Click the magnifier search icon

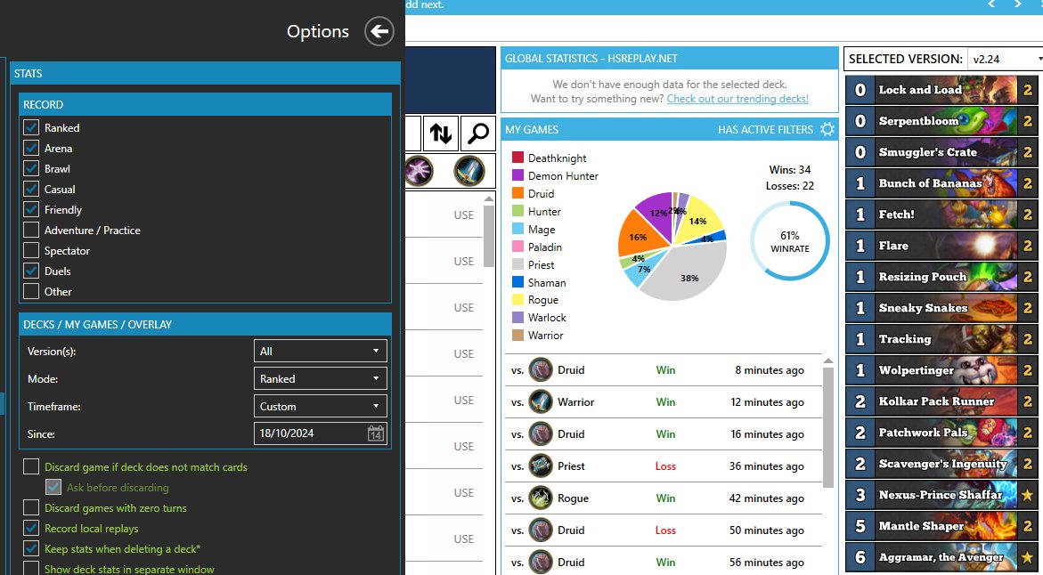click(x=477, y=134)
